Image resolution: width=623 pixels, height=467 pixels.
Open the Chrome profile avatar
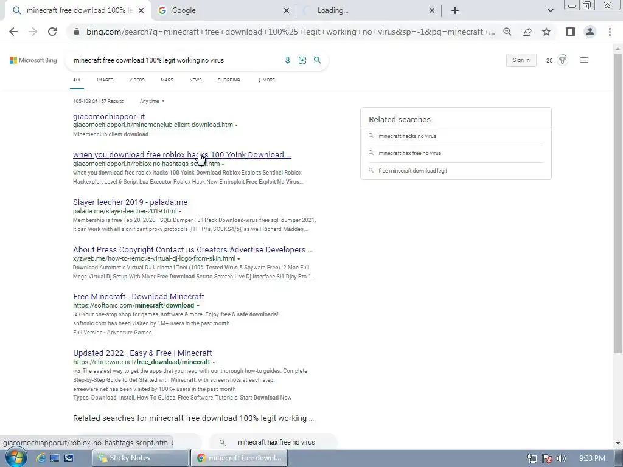pos(590,32)
